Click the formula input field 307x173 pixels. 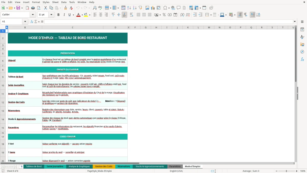[x=169, y=22]
